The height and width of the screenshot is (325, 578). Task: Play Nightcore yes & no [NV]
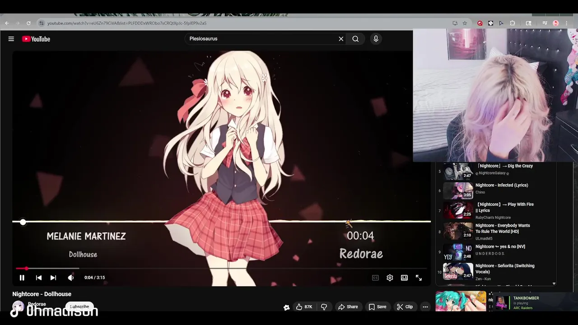click(x=495, y=252)
